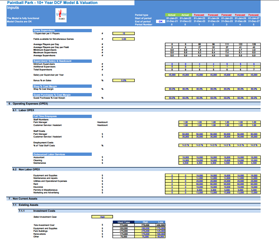Open the Select Investment Case High dropdown
This screenshot has width=279, height=240.
[x=102, y=217]
